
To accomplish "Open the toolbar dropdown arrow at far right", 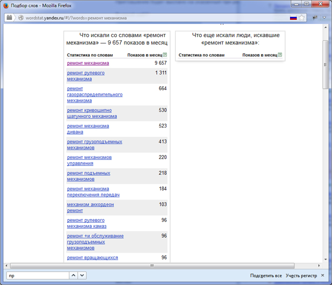I will coord(325,18).
